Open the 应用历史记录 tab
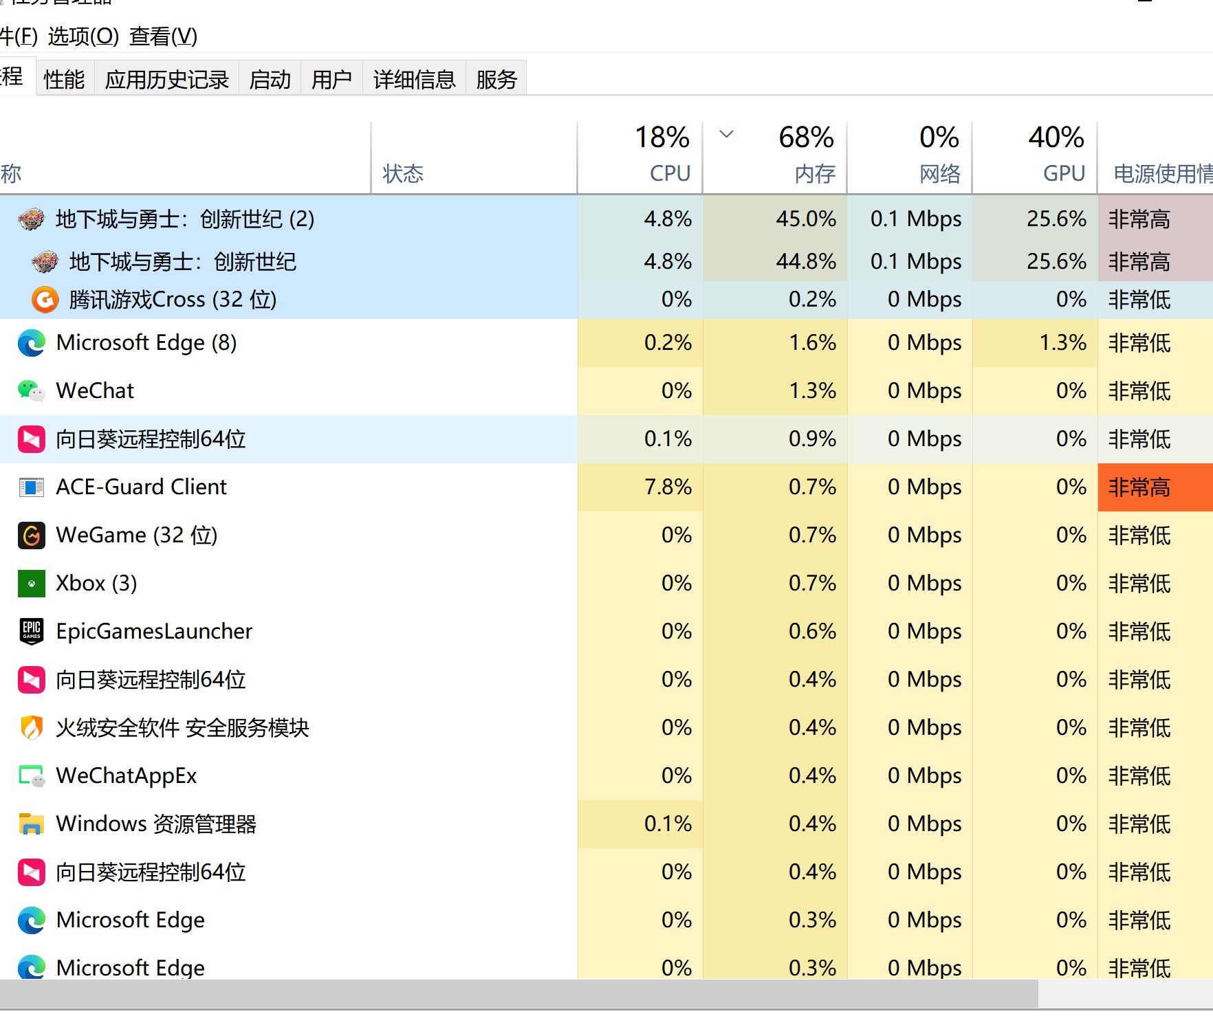The image size is (1213, 1027). point(166,79)
